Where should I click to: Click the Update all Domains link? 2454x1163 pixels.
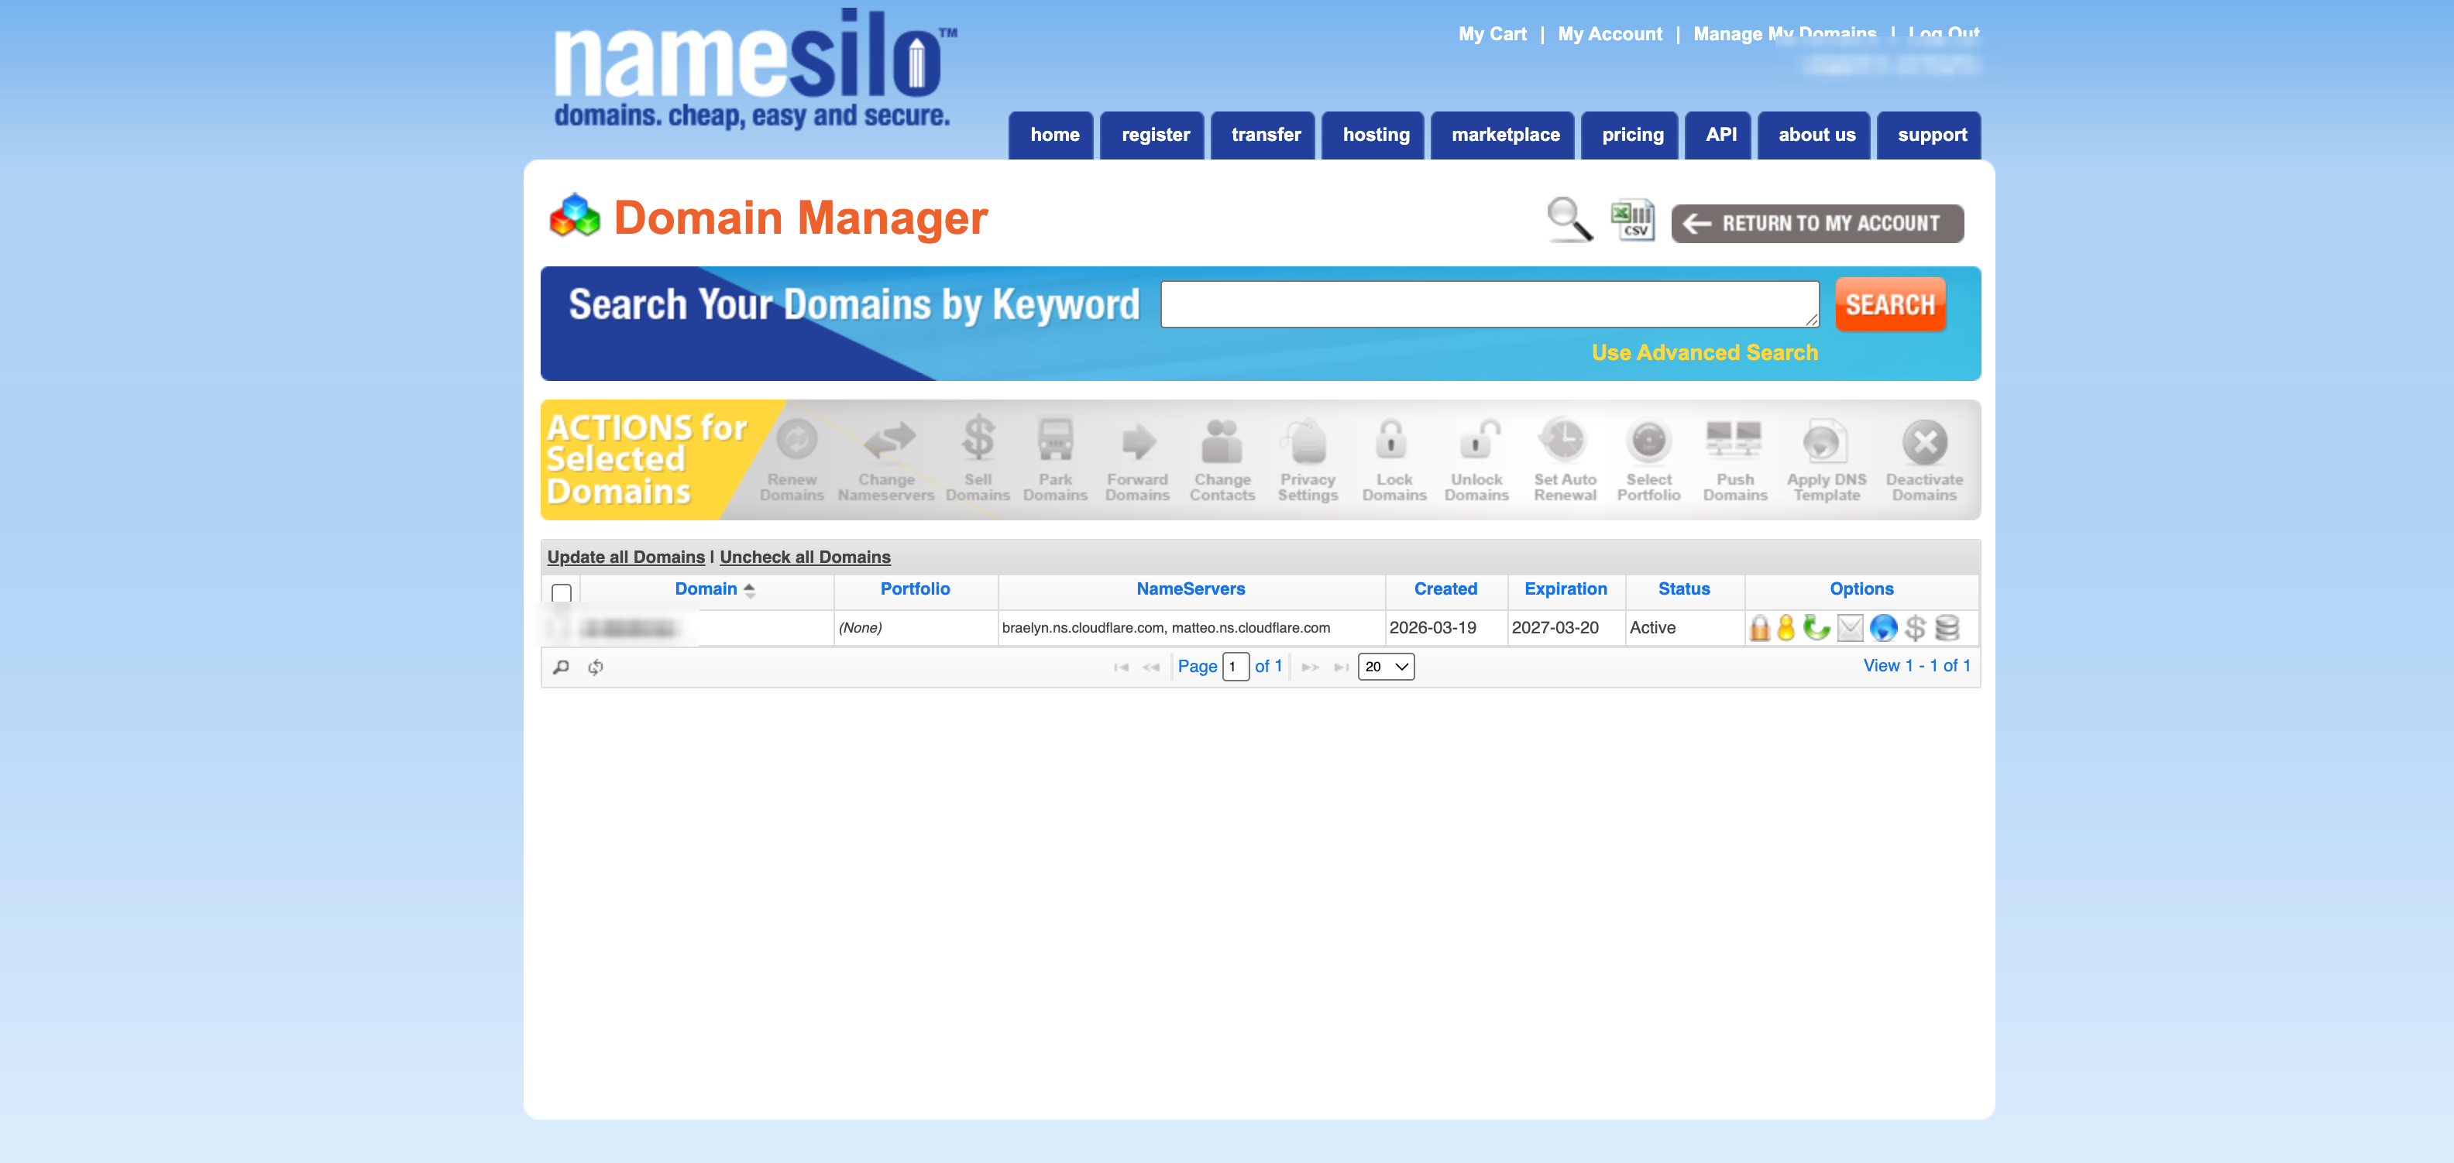[626, 557]
